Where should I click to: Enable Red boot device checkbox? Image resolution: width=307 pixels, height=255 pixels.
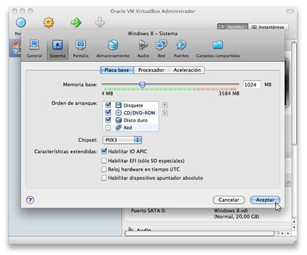108,128
